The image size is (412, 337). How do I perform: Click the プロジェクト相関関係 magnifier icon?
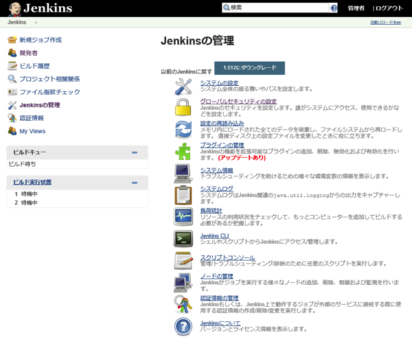[12, 79]
